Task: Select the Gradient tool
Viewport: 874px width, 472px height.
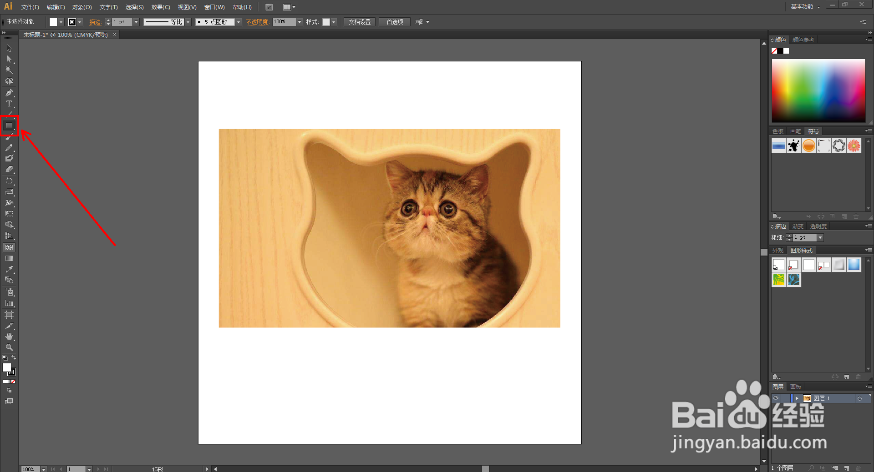Action: [9, 258]
